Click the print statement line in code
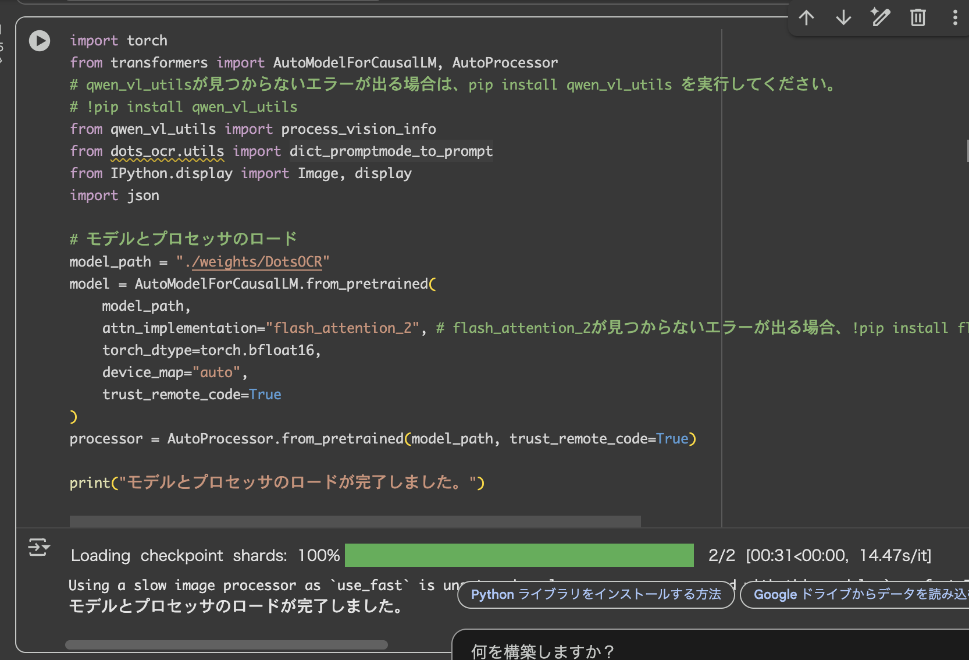The height and width of the screenshot is (660, 969). click(276, 483)
